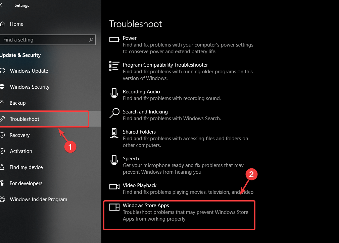The height and width of the screenshot is (243, 339).
Task: Click the Shared Folders computer icon
Action: tap(114, 133)
